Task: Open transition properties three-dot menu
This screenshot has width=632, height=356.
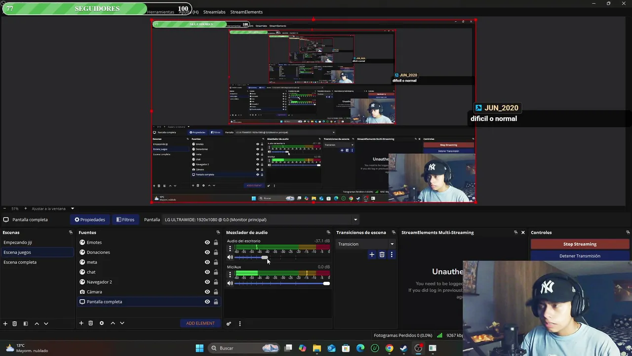Action: (392, 255)
